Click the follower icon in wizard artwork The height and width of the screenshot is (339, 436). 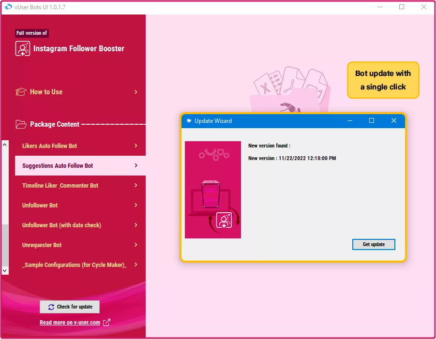point(224,221)
